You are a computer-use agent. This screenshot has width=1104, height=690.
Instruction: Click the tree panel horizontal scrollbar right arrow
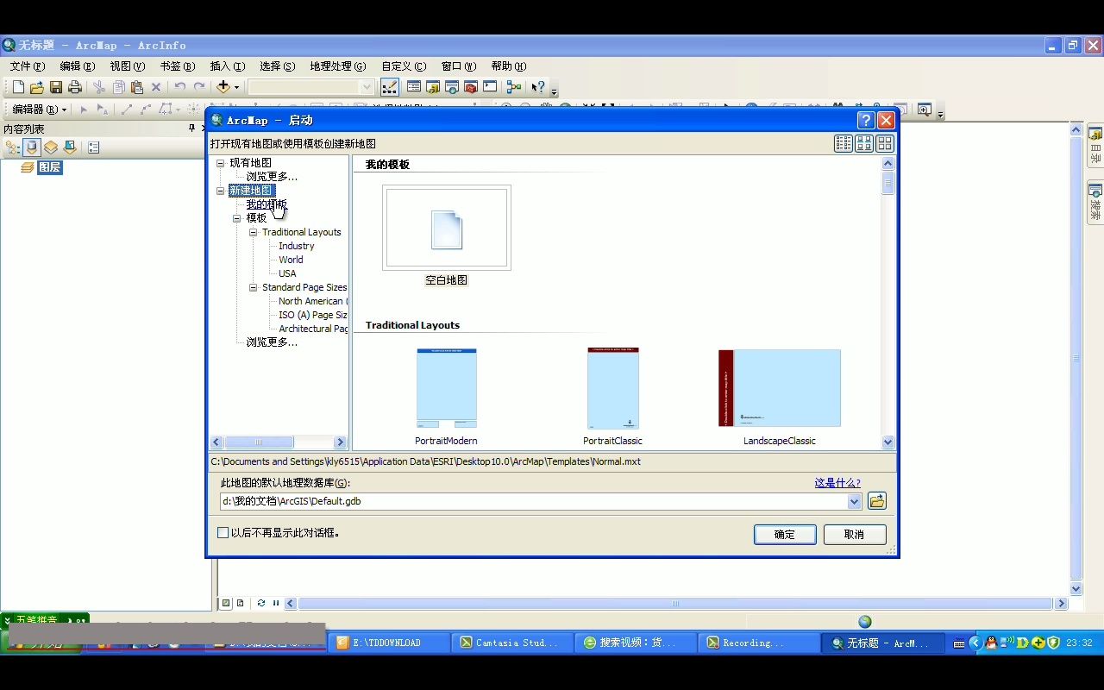340,442
